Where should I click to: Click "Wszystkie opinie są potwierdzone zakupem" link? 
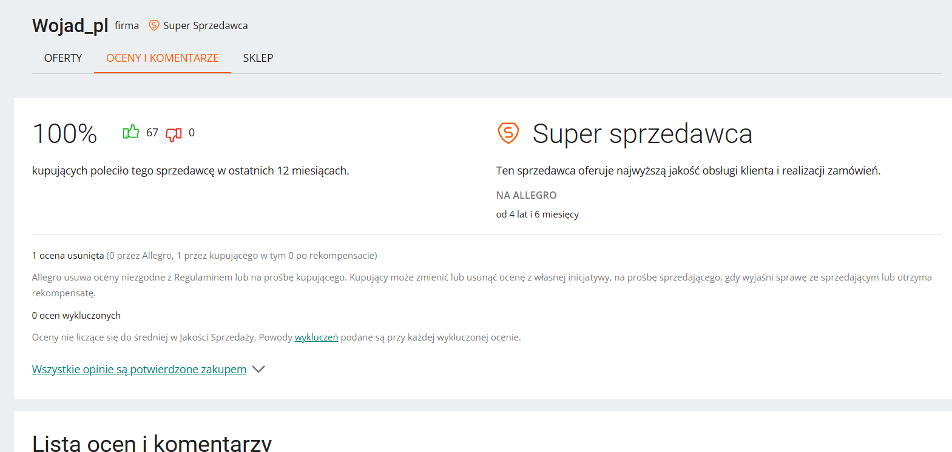pyautogui.click(x=139, y=369)
